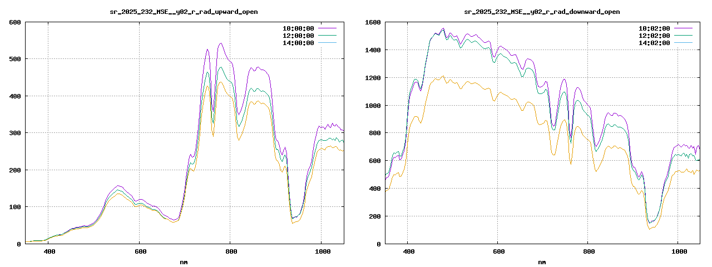Click the line sample beside 12:00:00
Viewport: 712px width, 267px height.
tap(328, 35)
